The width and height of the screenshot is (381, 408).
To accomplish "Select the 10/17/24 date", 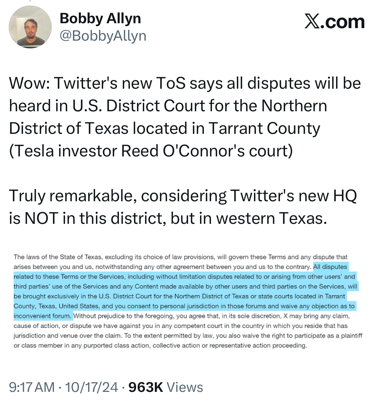I will (91, 387).
